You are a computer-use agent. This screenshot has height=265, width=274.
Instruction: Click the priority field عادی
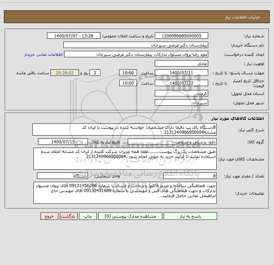pyautogui.click(x=181, y=63)
